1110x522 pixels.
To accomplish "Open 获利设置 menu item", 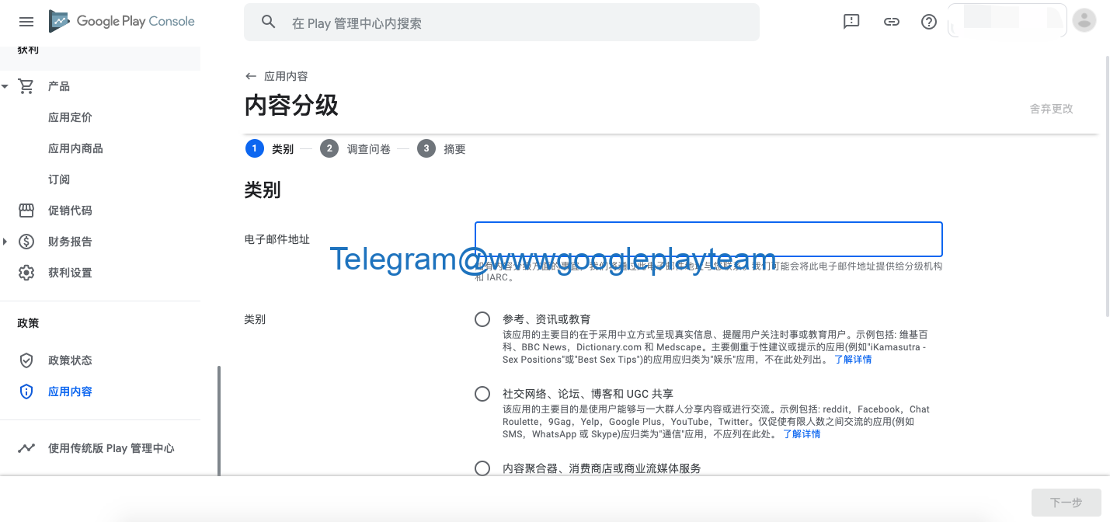I will coord(70,273).
